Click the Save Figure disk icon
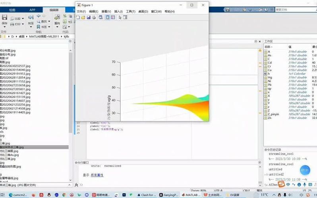 (x=88, y=17)
